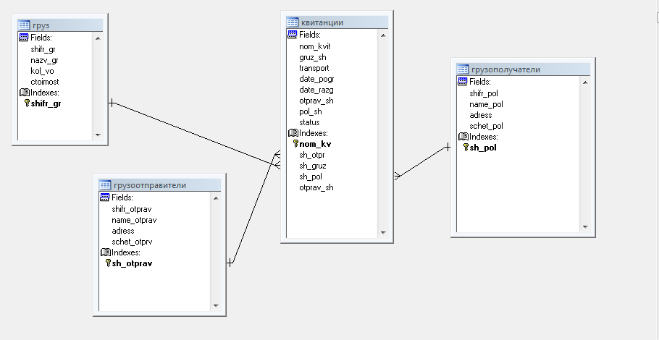Image resolution: width=659 pixels, height=340 pixels.
Task: Click the Fields icon in грузополучатели table
Action: pyautogui.click(x=463, y=82)
